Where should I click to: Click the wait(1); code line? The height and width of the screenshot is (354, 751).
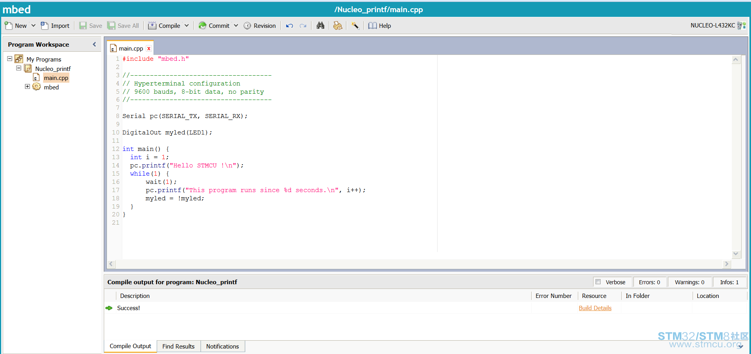point(161,182)
